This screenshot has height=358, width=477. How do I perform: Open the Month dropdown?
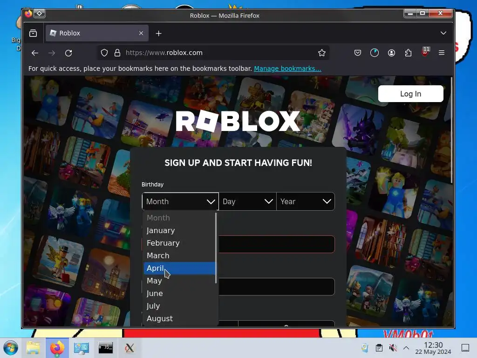180,201
